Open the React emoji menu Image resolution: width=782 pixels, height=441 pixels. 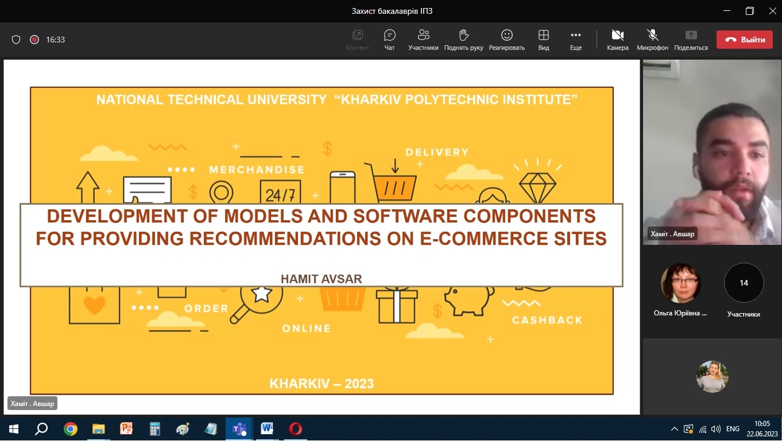[506, 40]
